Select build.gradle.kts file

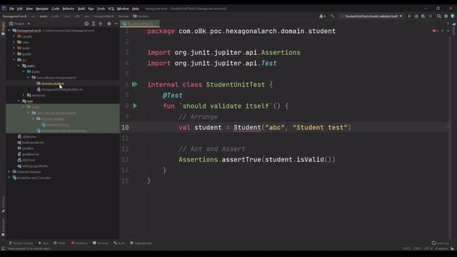tap(33, 142)
